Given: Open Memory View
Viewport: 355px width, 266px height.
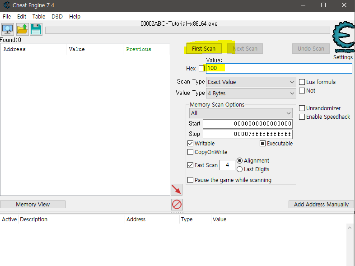Looking at the screenshot, I should (33, 205).
